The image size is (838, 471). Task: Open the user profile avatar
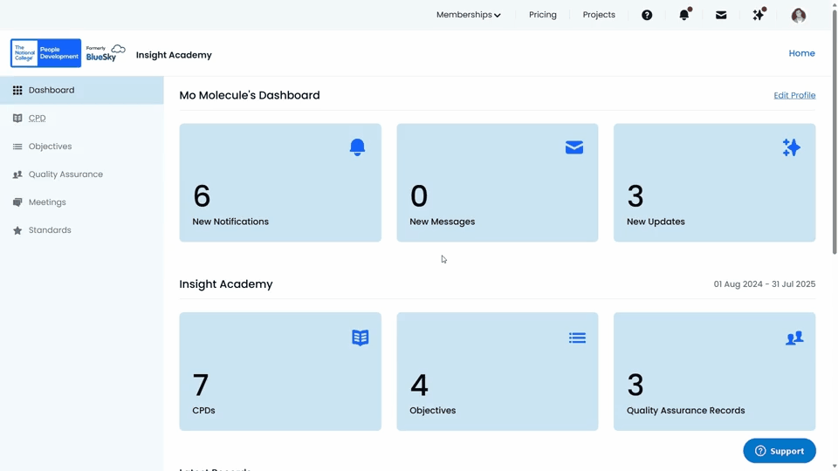799,15
